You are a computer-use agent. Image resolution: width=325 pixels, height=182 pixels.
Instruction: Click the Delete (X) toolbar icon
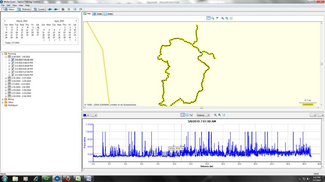click(69, 9)
